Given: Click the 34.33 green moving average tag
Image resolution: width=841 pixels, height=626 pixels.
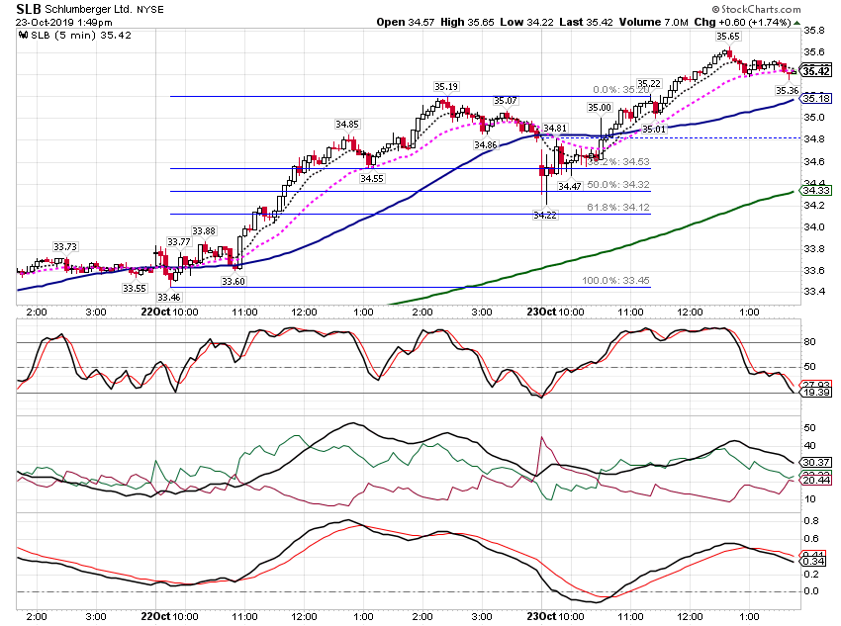Looking at the screenshot, I should point(816,191).
